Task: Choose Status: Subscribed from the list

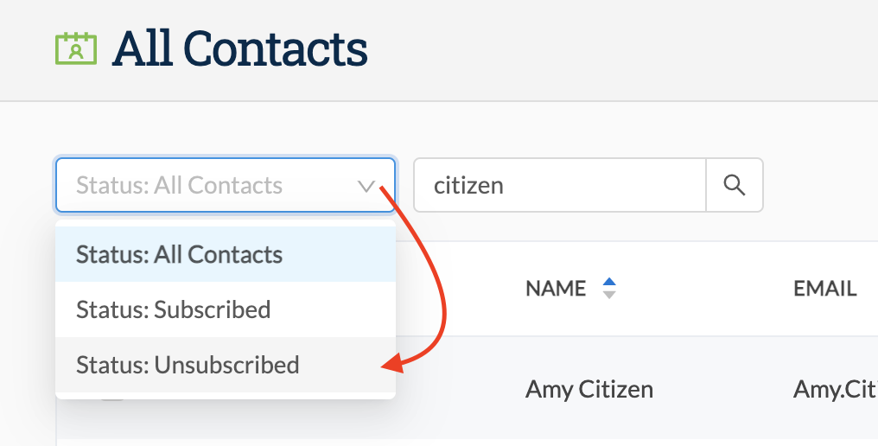Action: pos(225,309)
